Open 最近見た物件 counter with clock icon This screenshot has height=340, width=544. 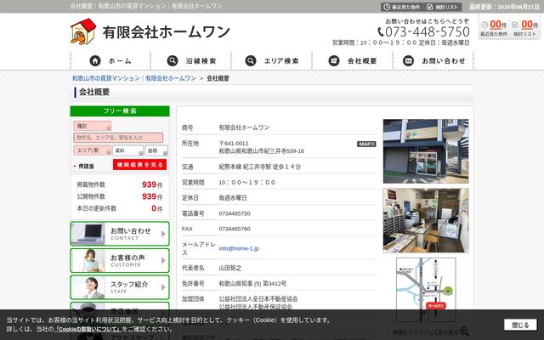tap(494, 28)
